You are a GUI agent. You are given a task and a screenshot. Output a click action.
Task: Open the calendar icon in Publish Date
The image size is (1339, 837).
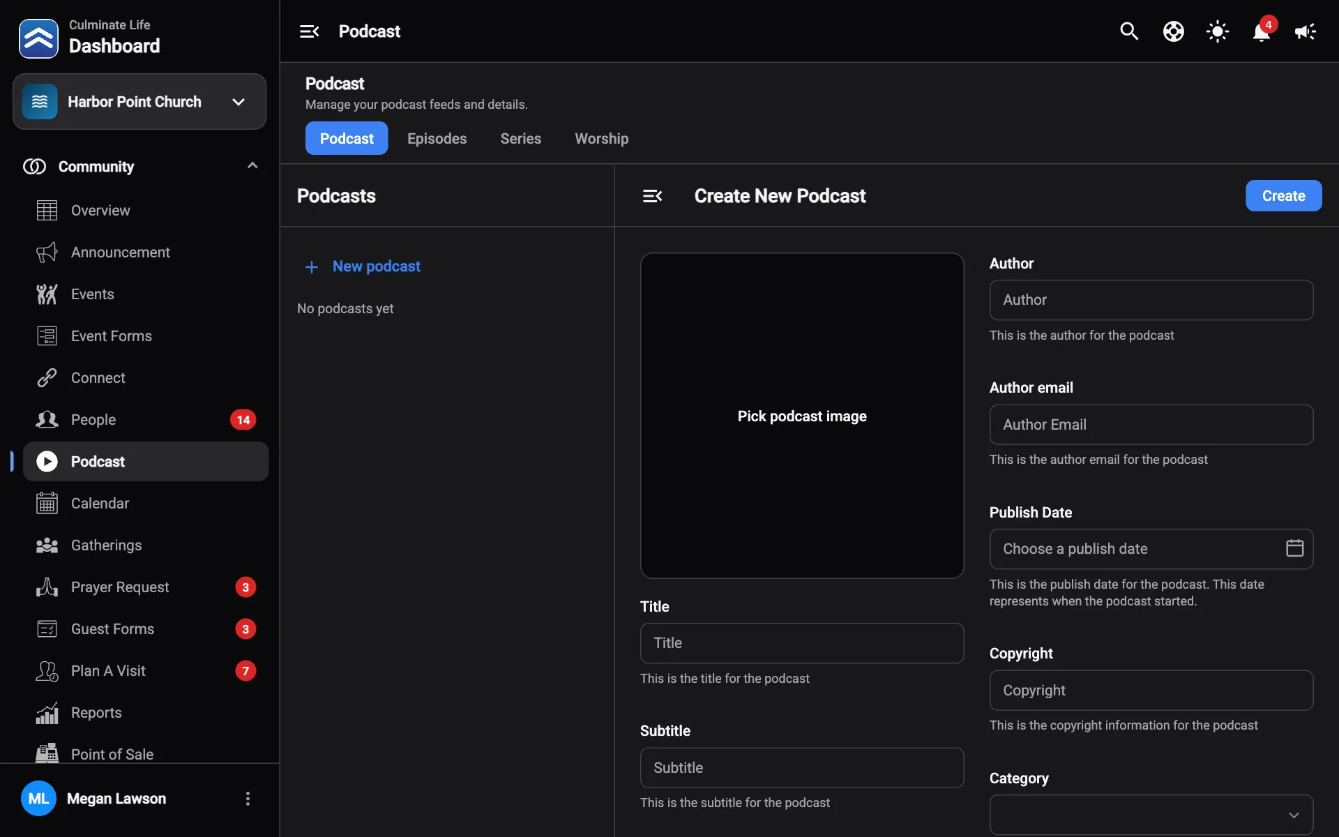[1294, 548]
